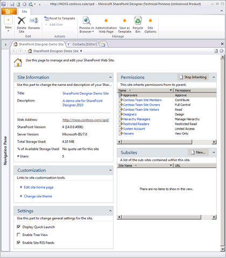Image resolution: width=226 pixels, height=258 pixels.
Task: Click the forward navigation arrow
Action: [20, 51]
